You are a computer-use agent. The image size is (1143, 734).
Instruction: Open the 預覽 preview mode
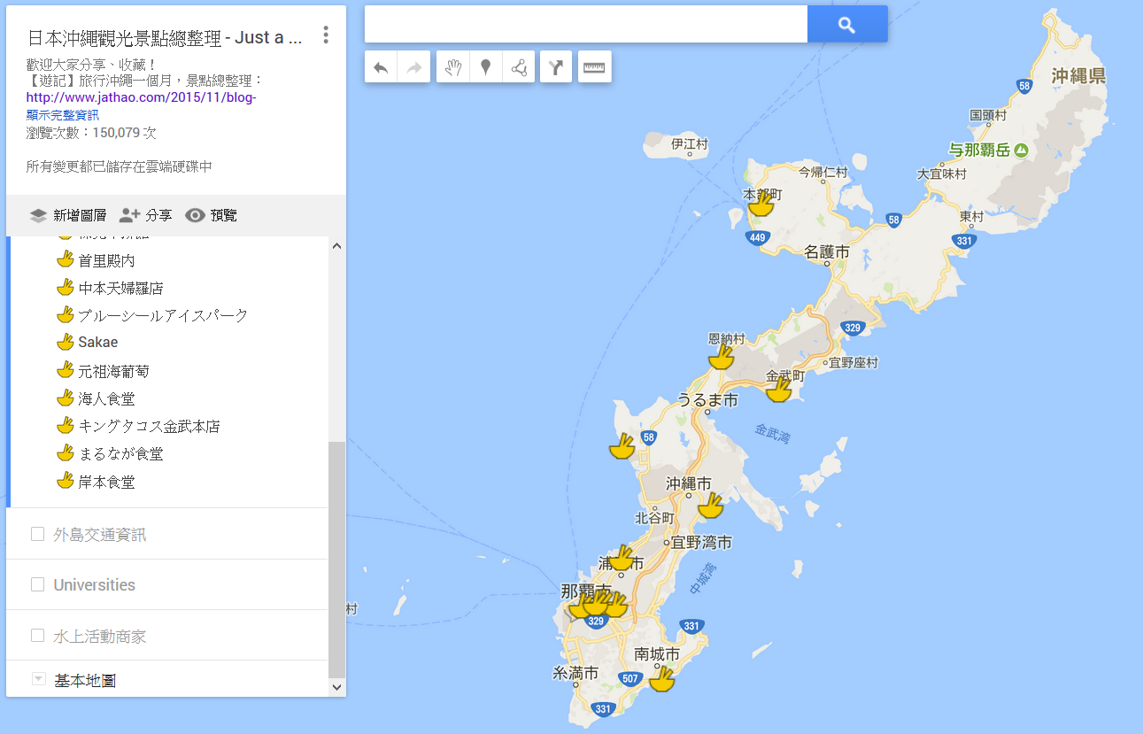click(x=211, y=214)
